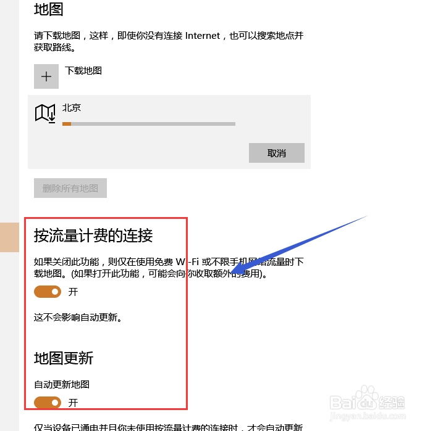The width and height of the screenshot is (430, 431).
Task: Disable the 自动更新地图 toggle
Action: pos(48,403)
